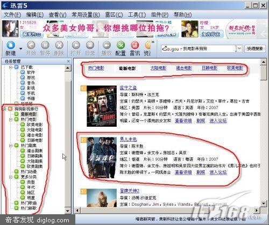Select 地区 under 更多分类
Viewport: 269px width, 225px height.
(31, 192)
